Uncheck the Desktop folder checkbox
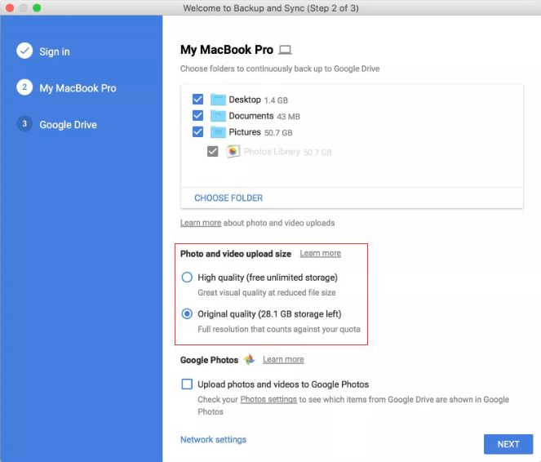 click(x=197, y=100)
